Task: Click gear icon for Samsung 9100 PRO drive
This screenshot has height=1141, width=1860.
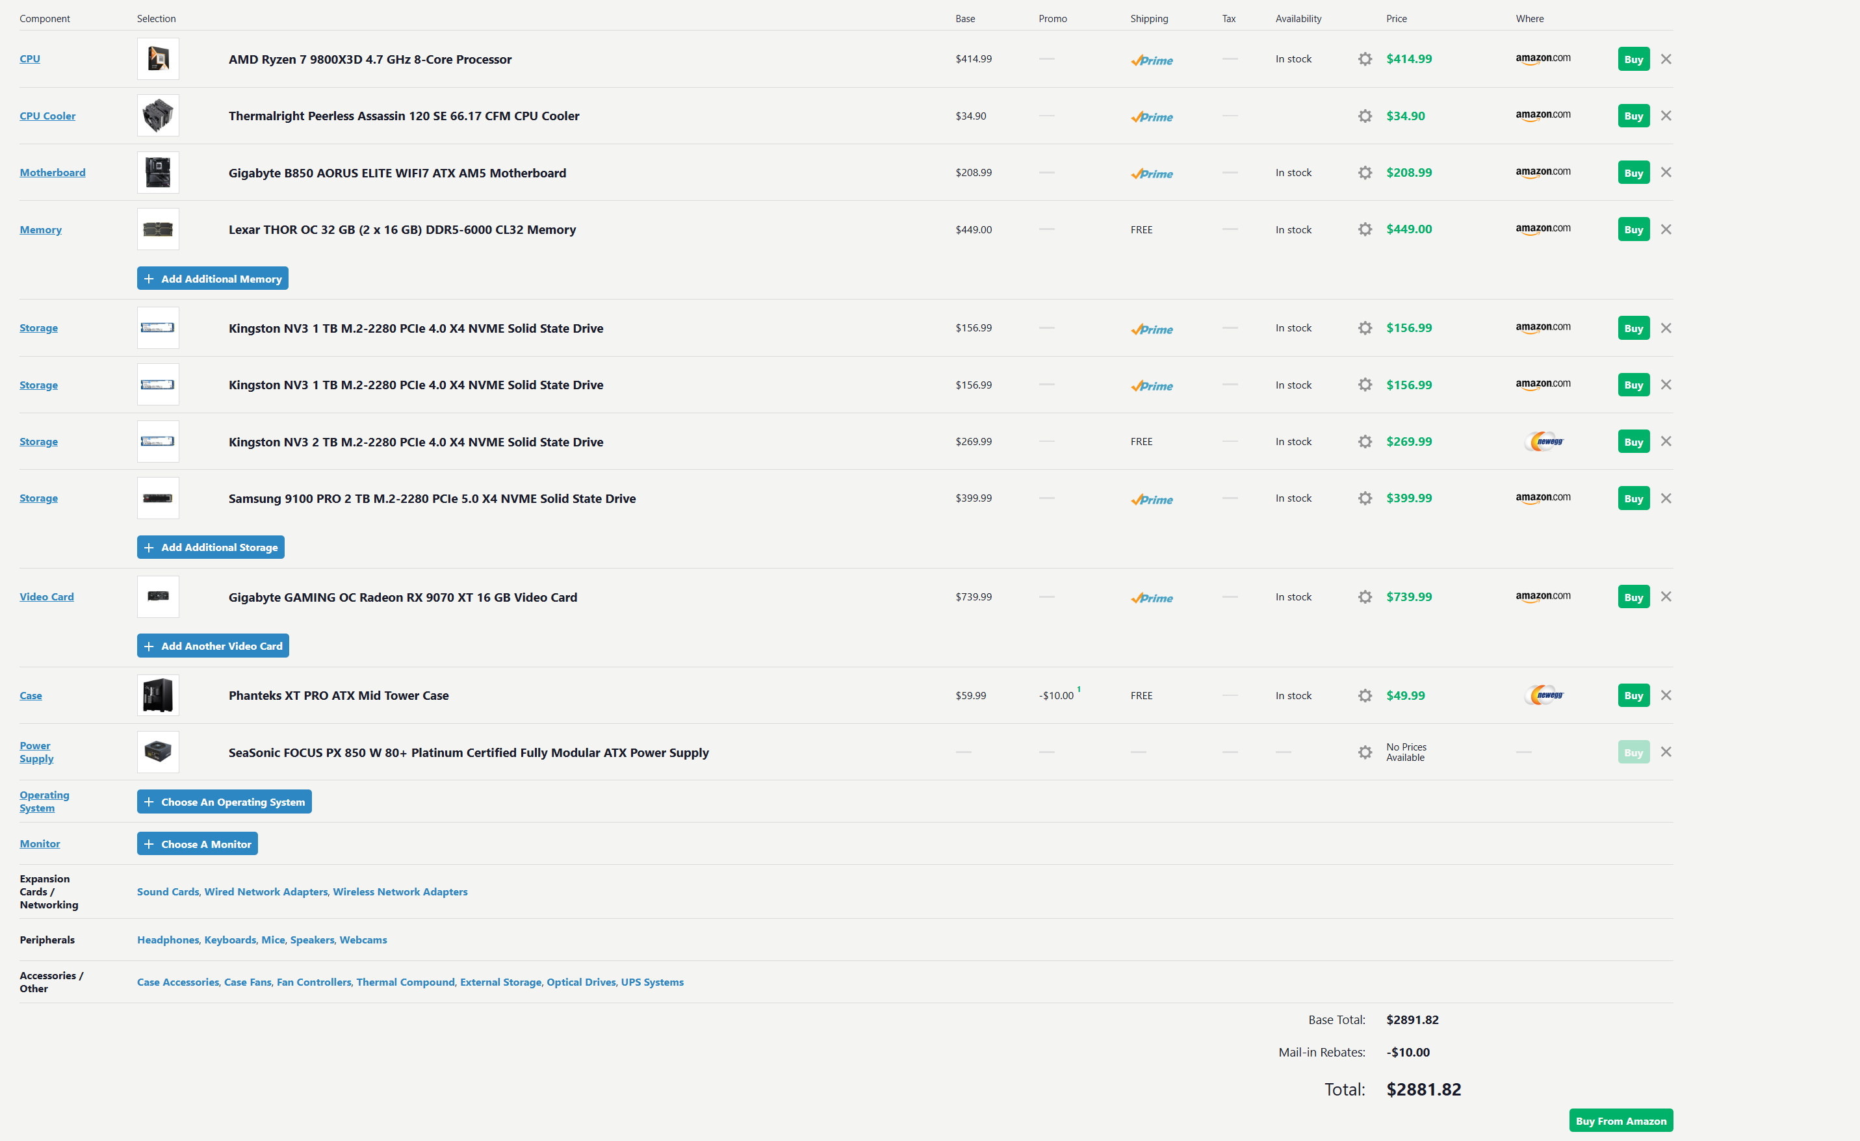Action: [1365, 498]
